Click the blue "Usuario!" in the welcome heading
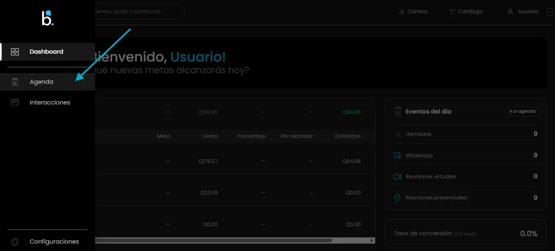 tap(198, 57)
